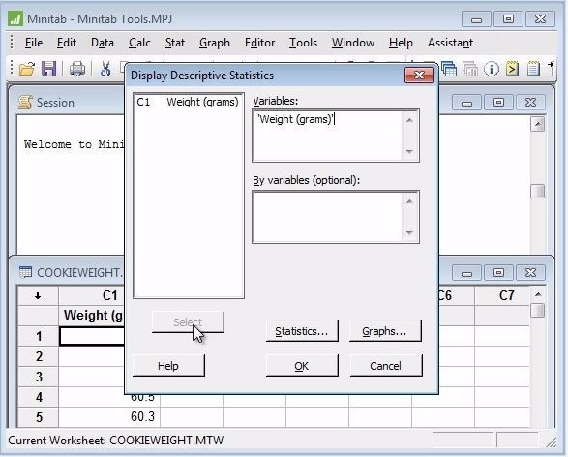Open the Data menu
This screenshot has height=457, width=568.
click(x=103, y=43)
